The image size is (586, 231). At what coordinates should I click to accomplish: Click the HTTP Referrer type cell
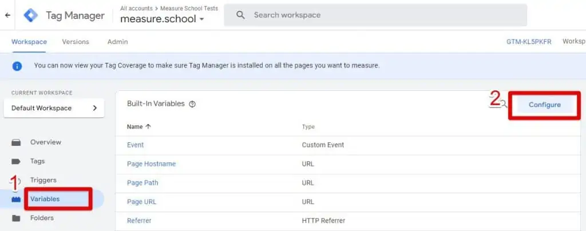point(324,221)
